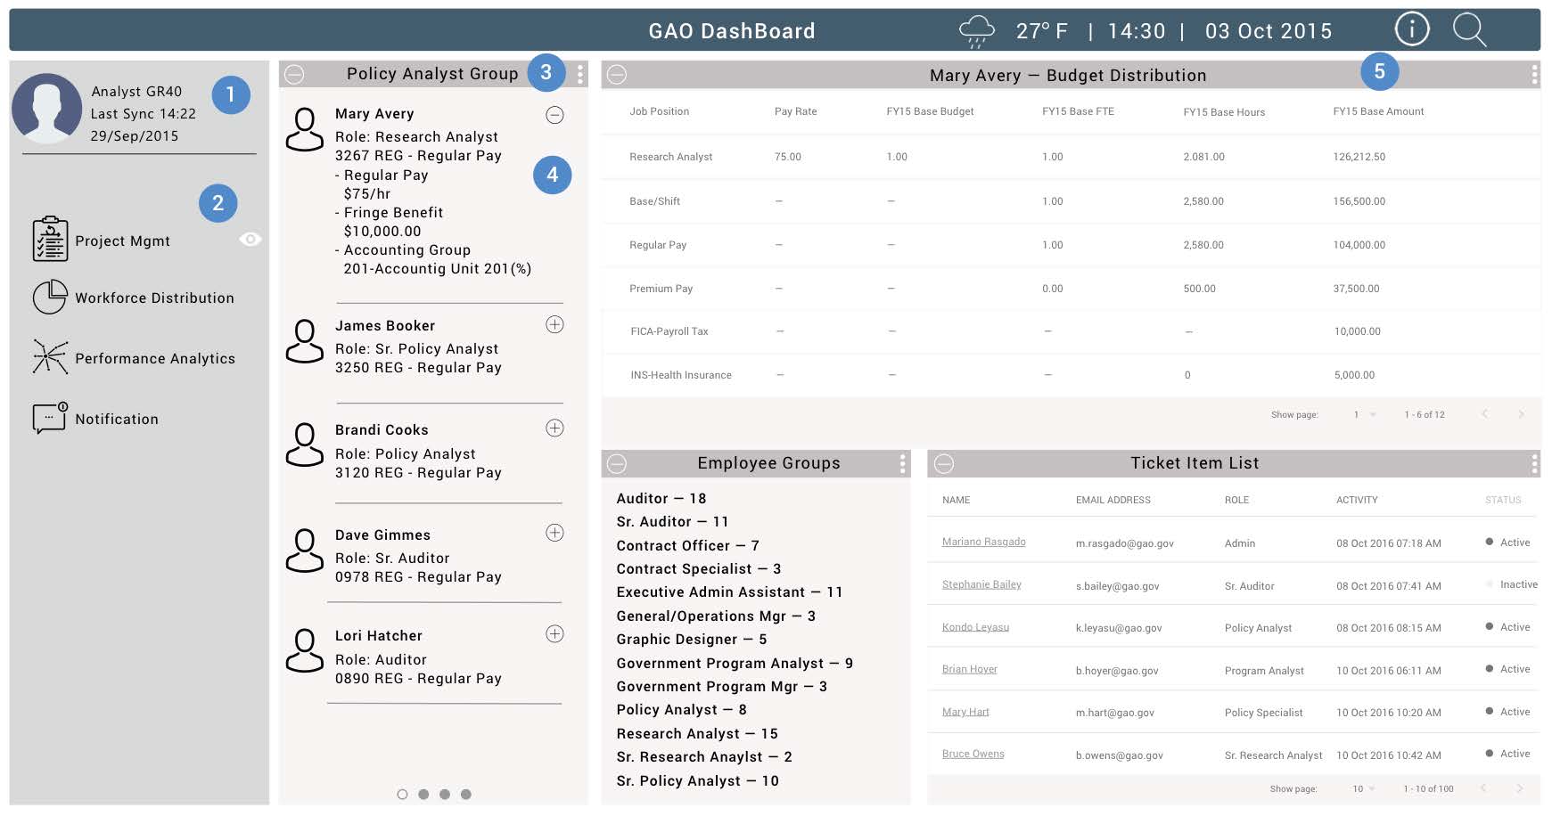This screenshot has height=816, width=1552.
Task: Click the Performance Analytics icon
Action: [x=50, y=357]
